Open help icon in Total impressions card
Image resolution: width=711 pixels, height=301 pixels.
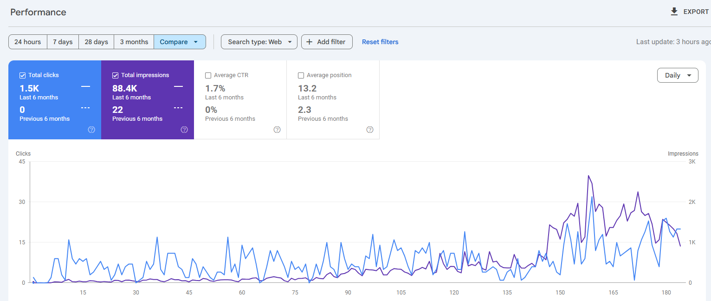click(184, 130)
